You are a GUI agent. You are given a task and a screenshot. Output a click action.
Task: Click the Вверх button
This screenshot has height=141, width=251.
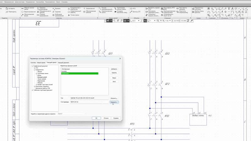click(x=114, y=78)
